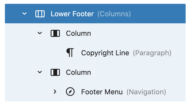Viewport: 190px width, 110px height.
Task: Click empty space right of Lower Footer (Columns)
Action: (x=158, y=14)
